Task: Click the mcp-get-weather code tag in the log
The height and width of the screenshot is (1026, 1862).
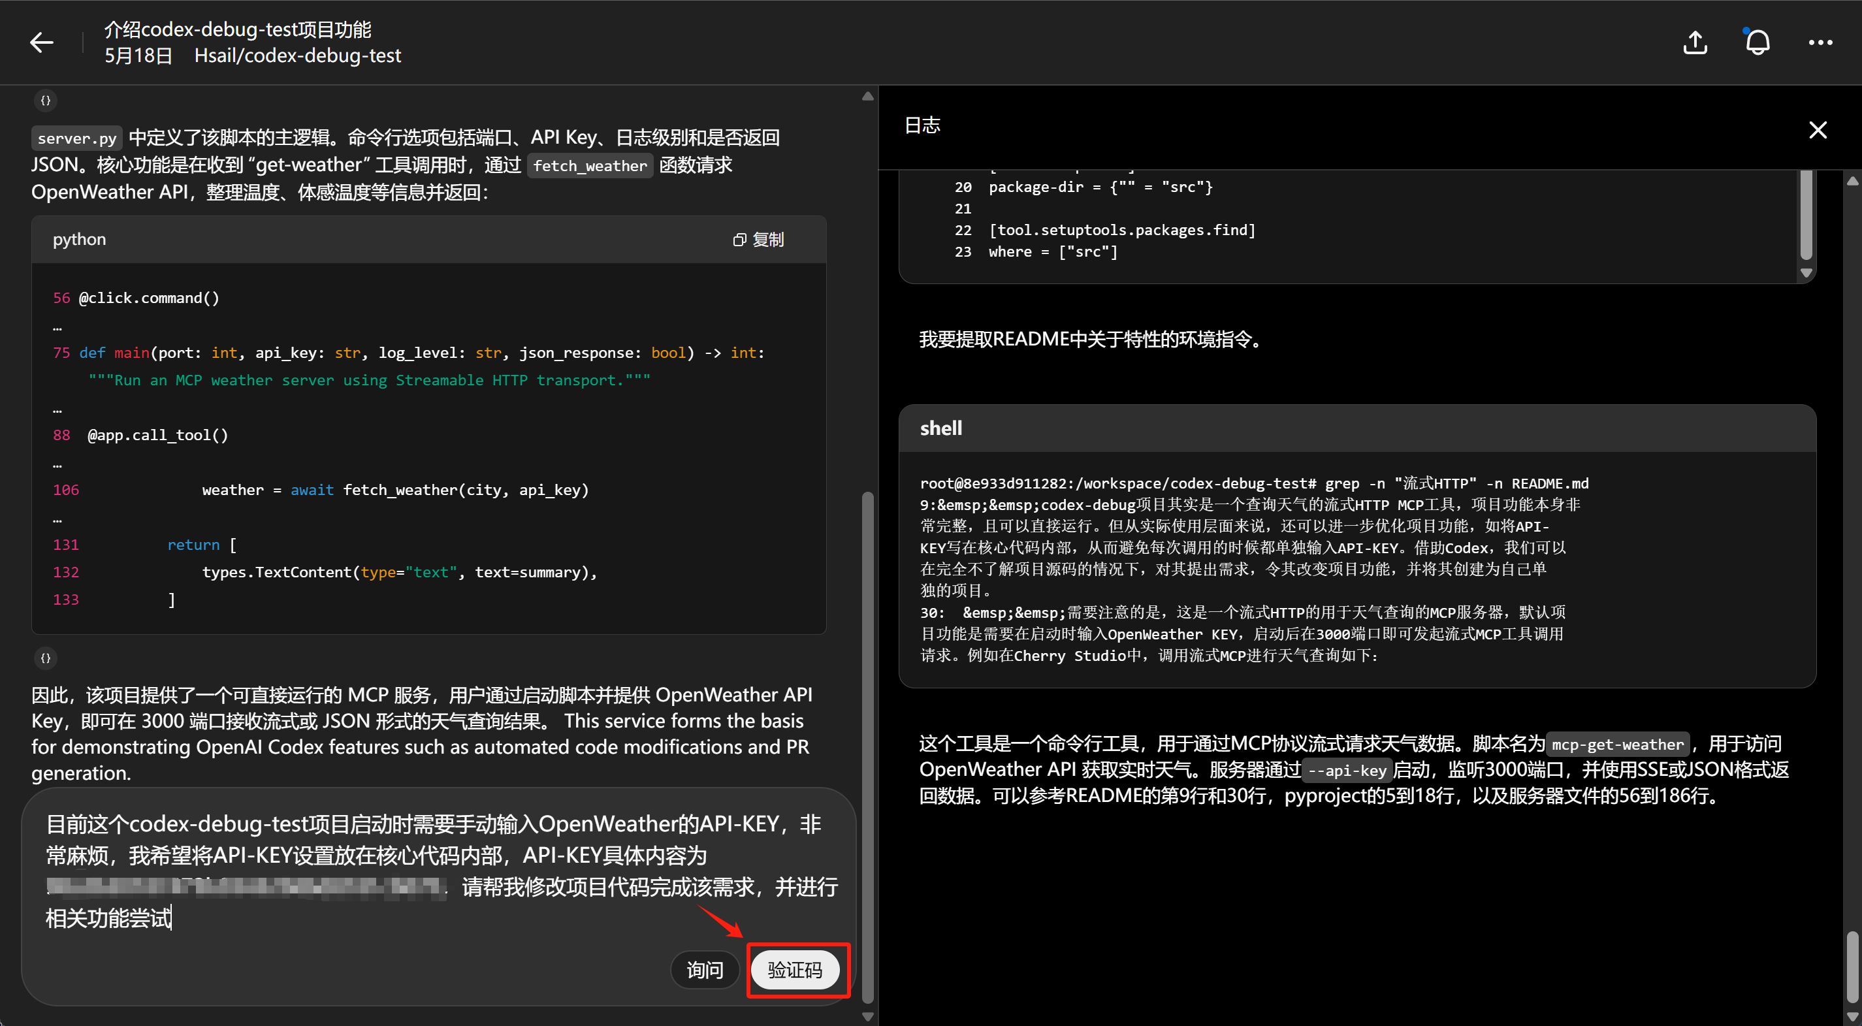Action: tap(1617, 745)
